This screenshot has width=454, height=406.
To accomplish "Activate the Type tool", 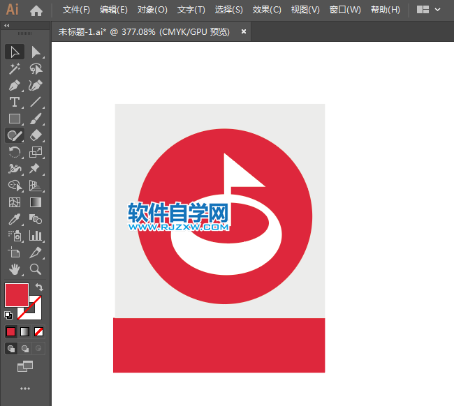I will (x=14, y=102).
